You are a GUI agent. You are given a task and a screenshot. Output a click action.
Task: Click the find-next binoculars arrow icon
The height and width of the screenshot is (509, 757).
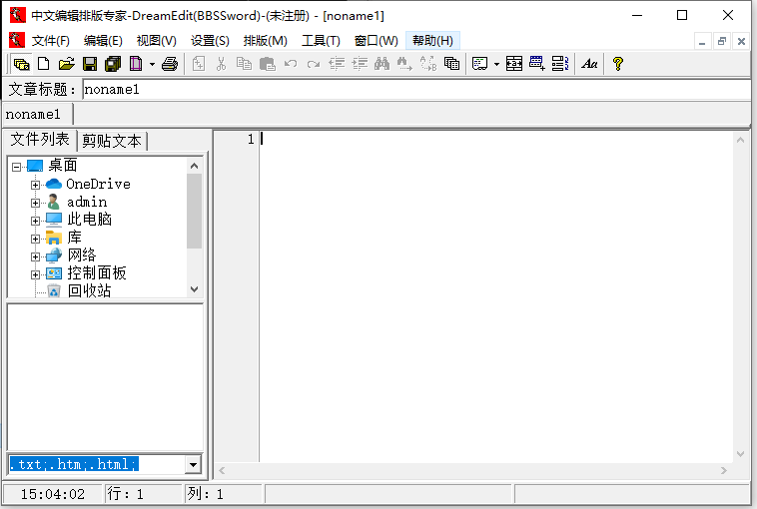tap(404, 64)
